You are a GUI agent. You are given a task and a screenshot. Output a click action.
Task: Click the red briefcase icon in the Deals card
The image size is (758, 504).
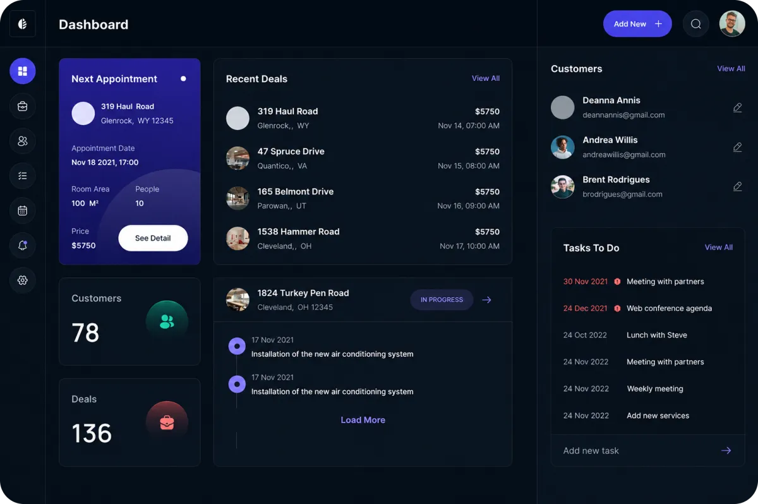(167, 423)
